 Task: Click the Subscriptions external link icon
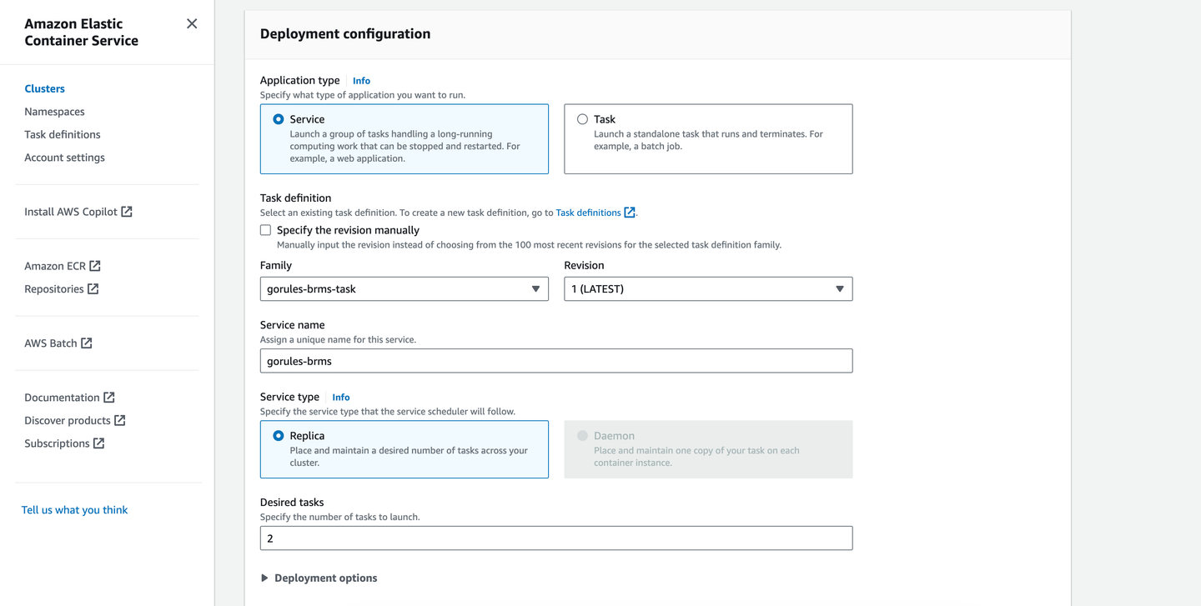[99, 443]
